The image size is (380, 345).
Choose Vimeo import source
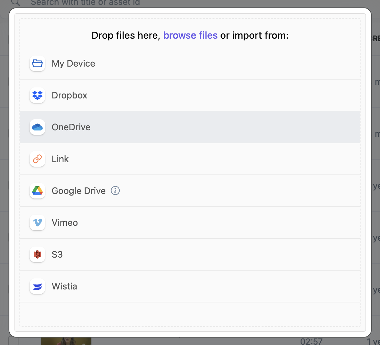tap(190, 223)
